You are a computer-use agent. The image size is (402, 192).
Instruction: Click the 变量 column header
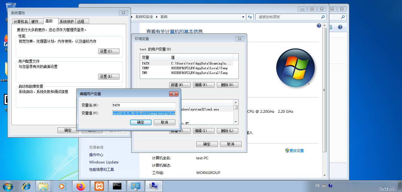155,57
